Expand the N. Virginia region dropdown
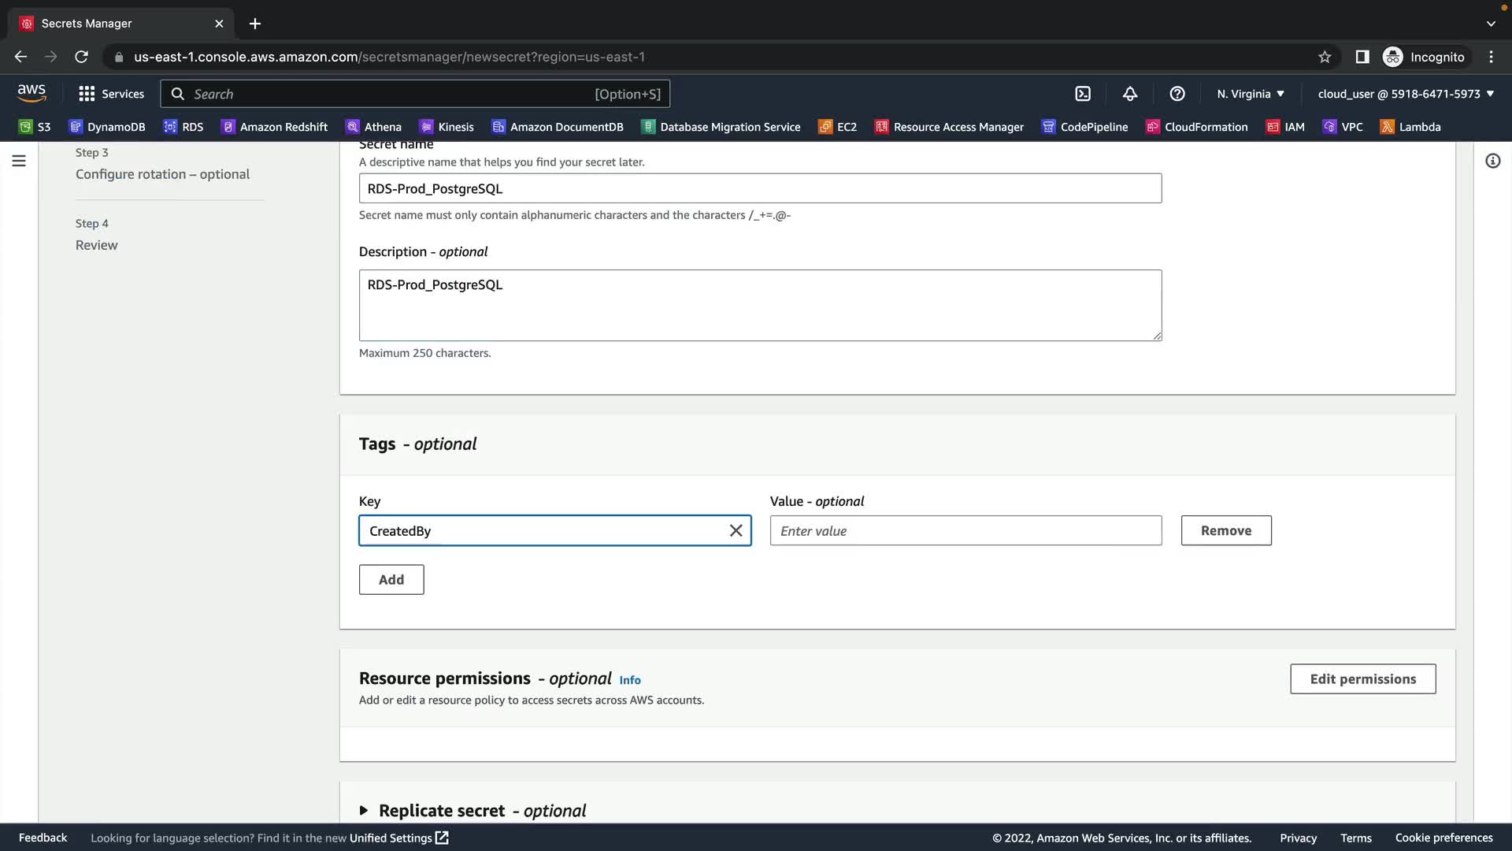1512x851 pixels. click(1251, 94)
